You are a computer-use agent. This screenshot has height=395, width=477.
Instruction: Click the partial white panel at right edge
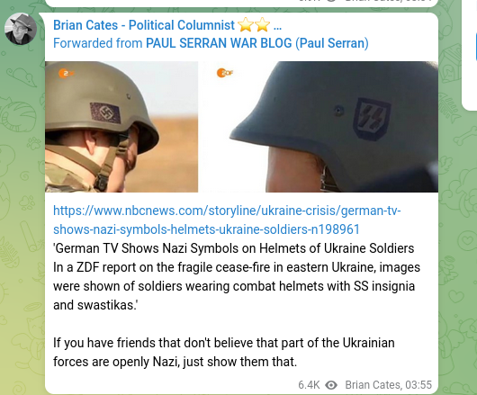470,55
